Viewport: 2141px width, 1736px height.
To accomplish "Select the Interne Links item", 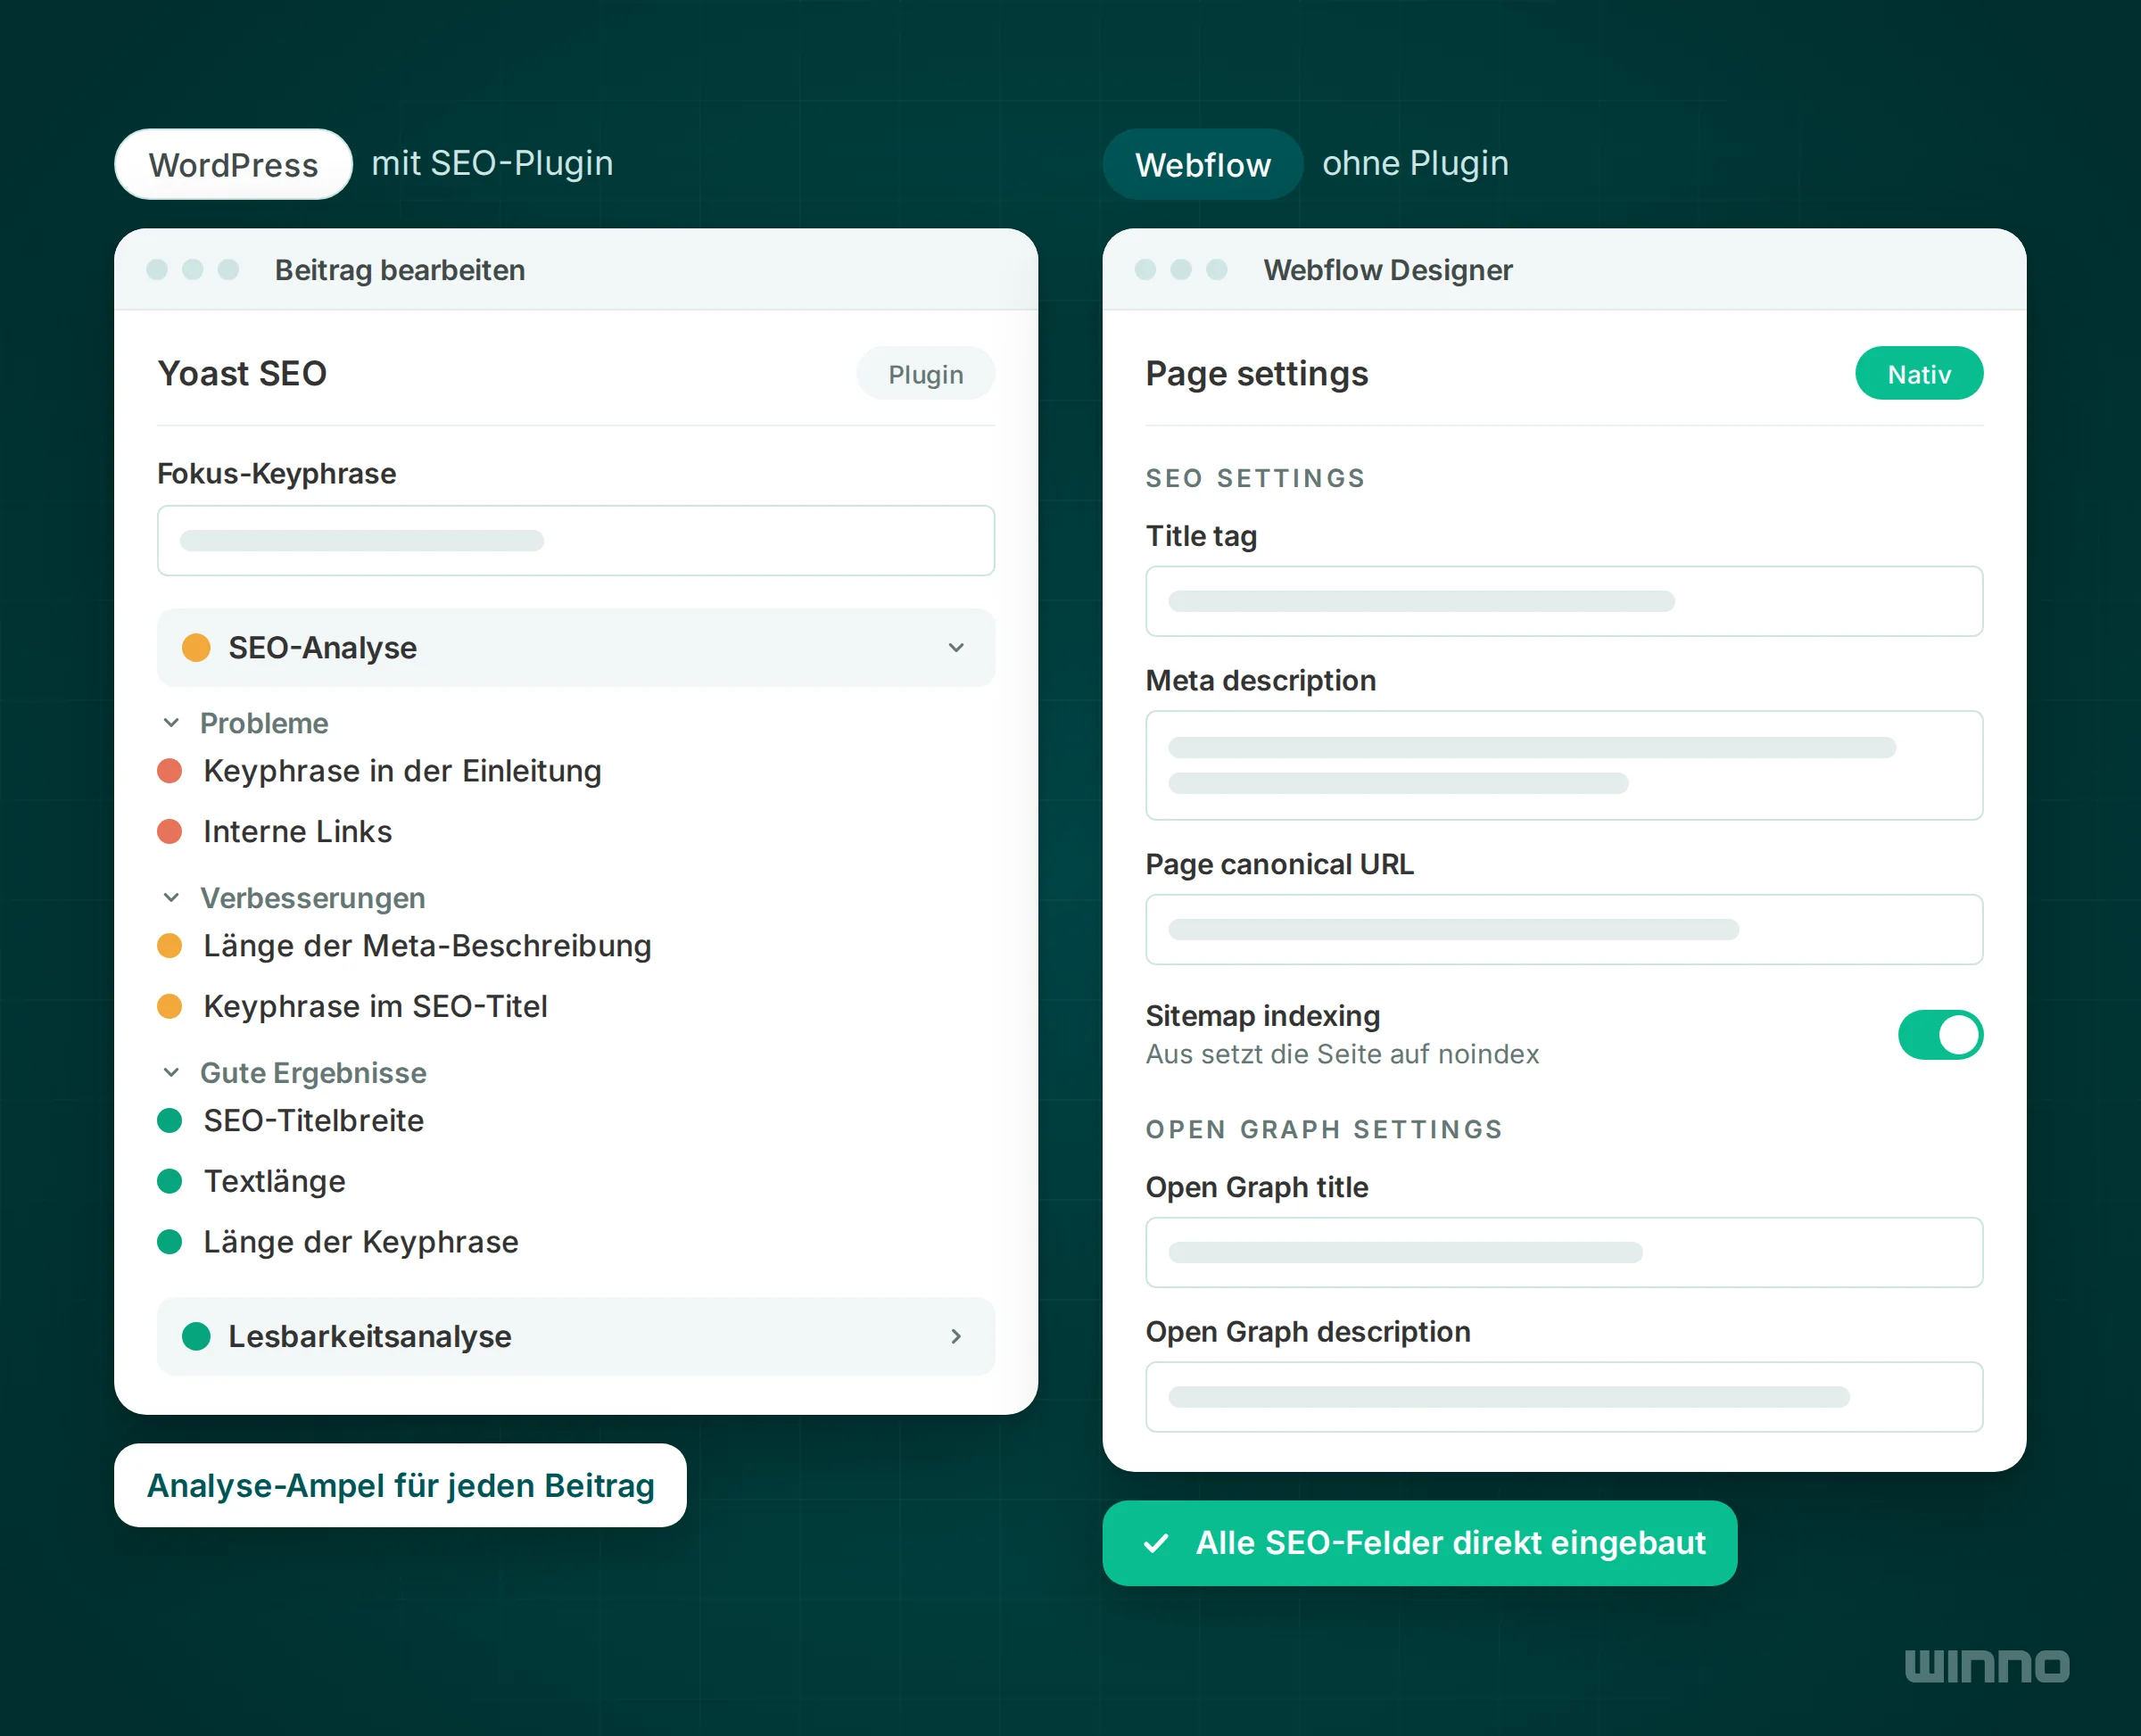I will [x=297, y=832].
